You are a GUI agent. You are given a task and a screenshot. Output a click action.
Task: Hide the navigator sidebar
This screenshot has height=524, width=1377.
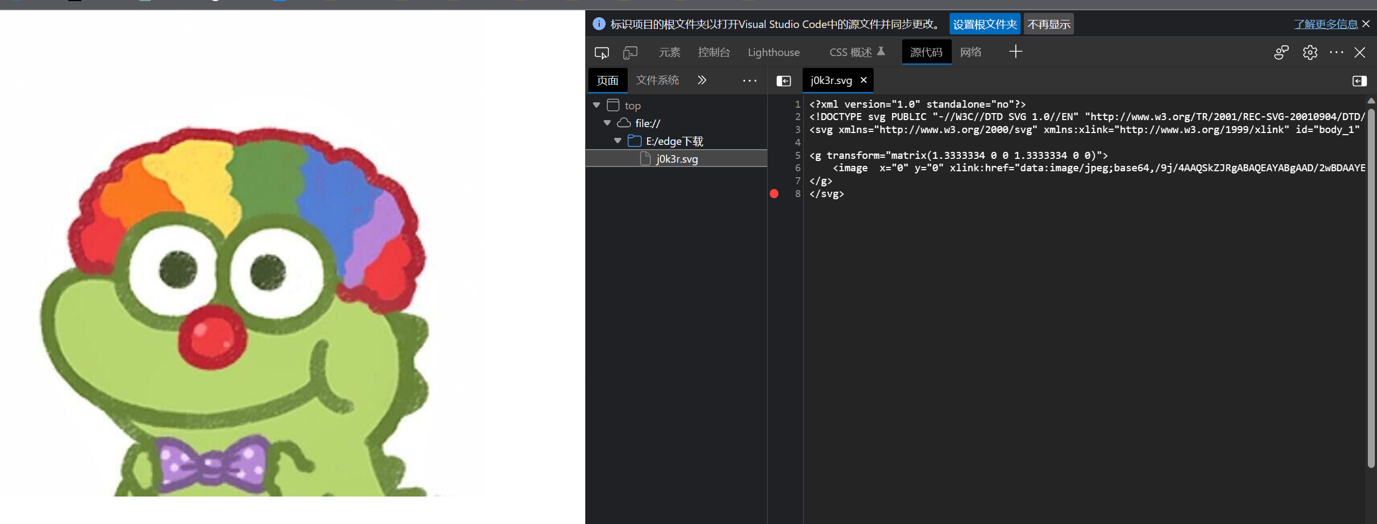[x=783, y=81]
